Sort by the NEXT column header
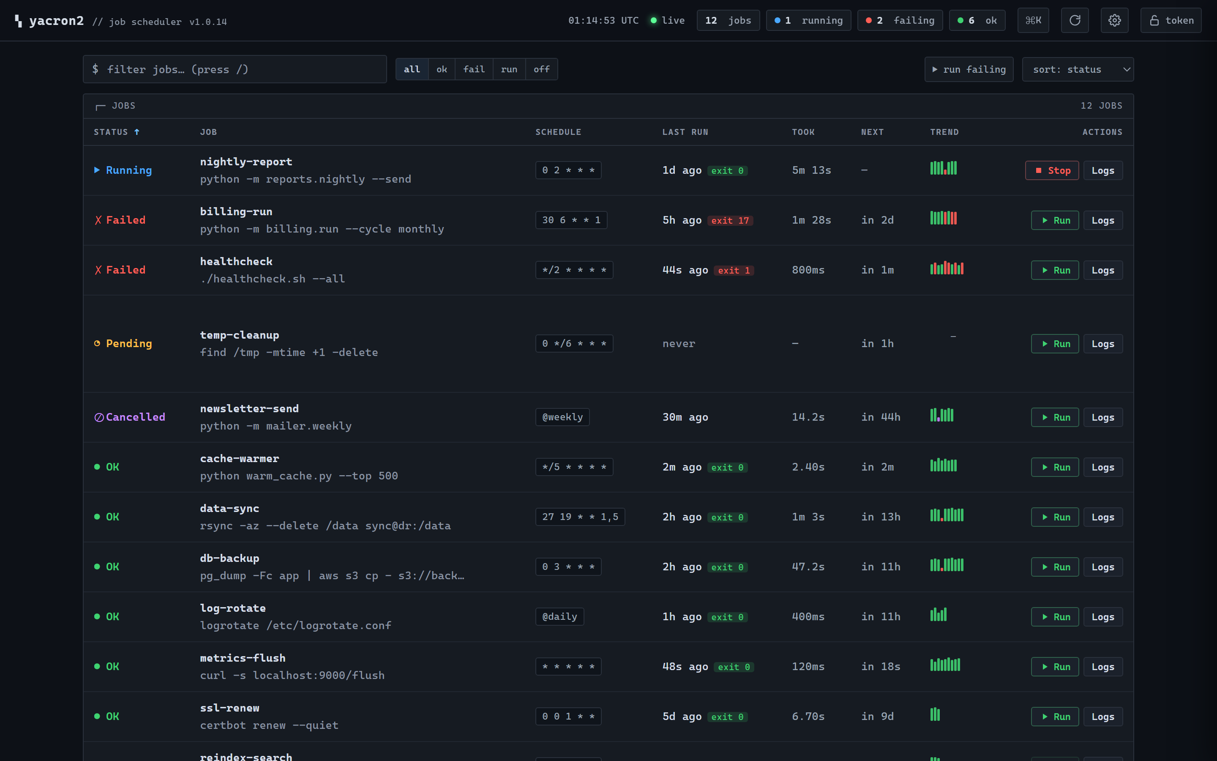 [872, 132]
